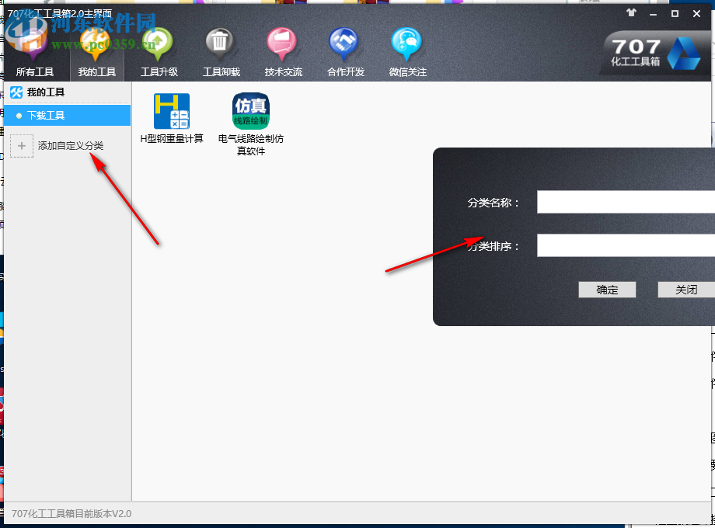
Task: Click the orange 我的工具 pin icon
Action: point(95,43)
